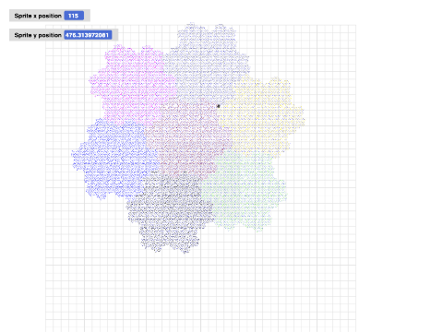Select the y position value 476.313972081

click(88, 35)
